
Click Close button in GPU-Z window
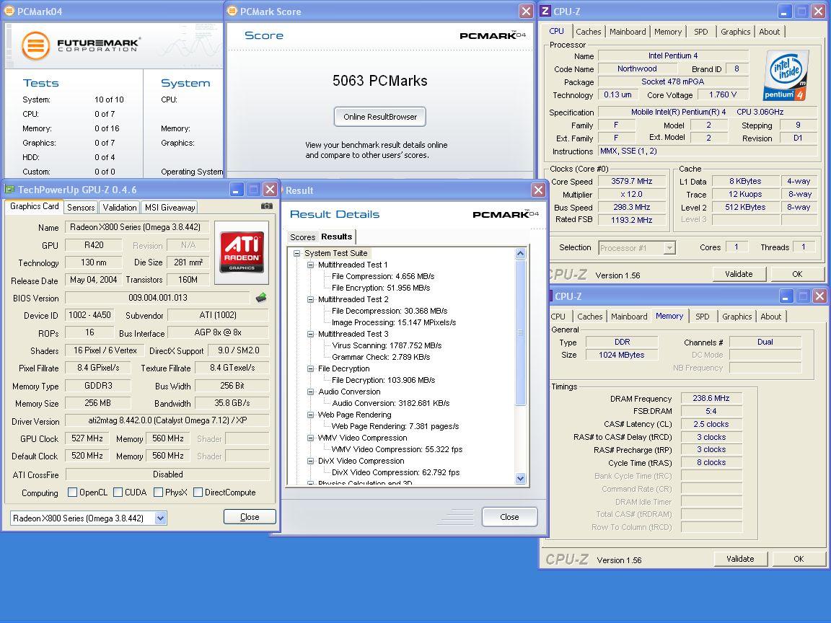[250, 517]
